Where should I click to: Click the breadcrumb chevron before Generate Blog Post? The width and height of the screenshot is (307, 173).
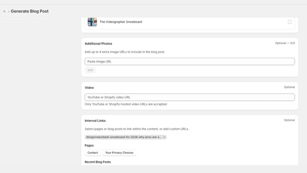coord(8,12)
